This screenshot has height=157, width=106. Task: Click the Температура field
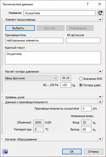click(x=38, y=129)
